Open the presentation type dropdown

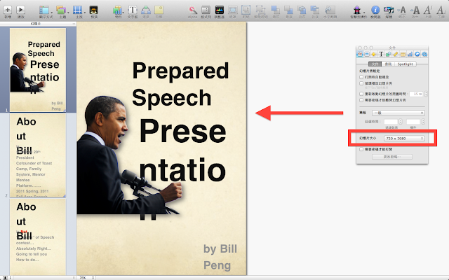pyautogui.click(x=398, y=113)
